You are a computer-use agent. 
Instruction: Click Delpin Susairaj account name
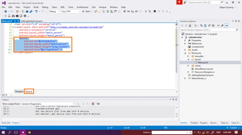226,7
